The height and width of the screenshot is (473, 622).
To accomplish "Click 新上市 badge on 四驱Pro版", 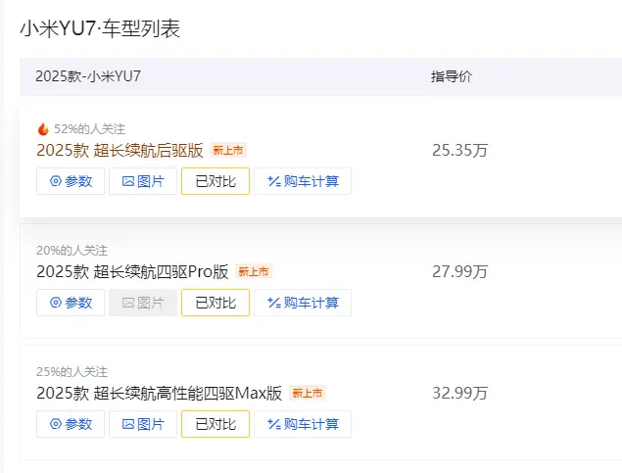I will (x=254, y=271).
